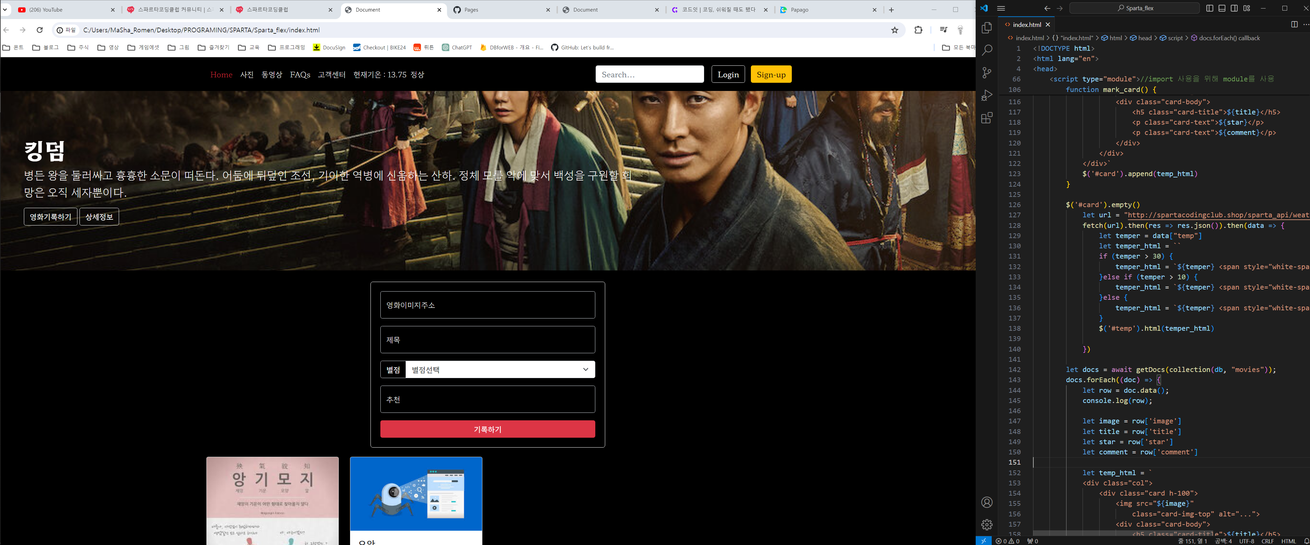Open the Source Control view in VS Code

(987, 73)
